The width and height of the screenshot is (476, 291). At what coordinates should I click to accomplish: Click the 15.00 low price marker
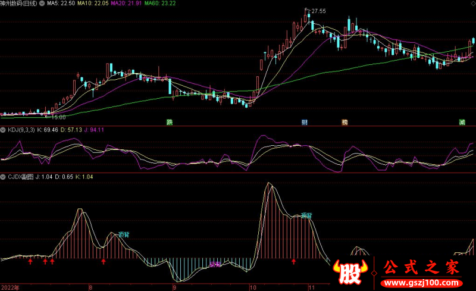(57, 117)
